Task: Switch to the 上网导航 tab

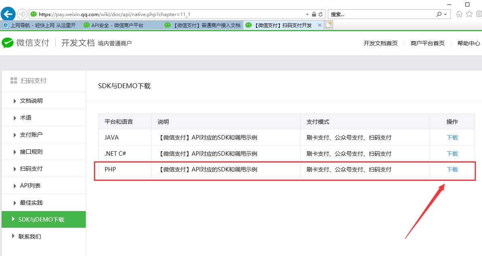Action: tap(40, 25)
